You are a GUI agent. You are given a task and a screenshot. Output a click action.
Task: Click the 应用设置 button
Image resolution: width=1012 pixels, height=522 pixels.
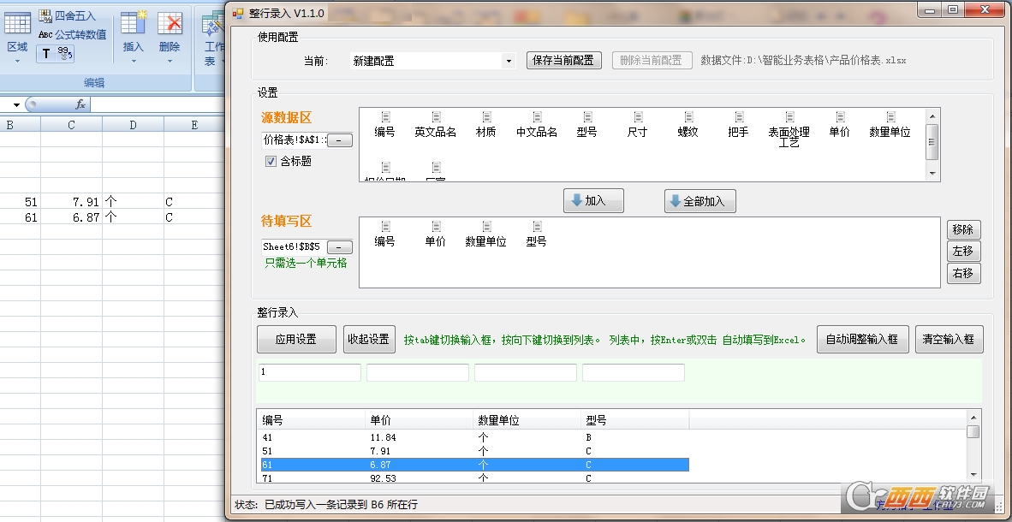coord(296,340)
